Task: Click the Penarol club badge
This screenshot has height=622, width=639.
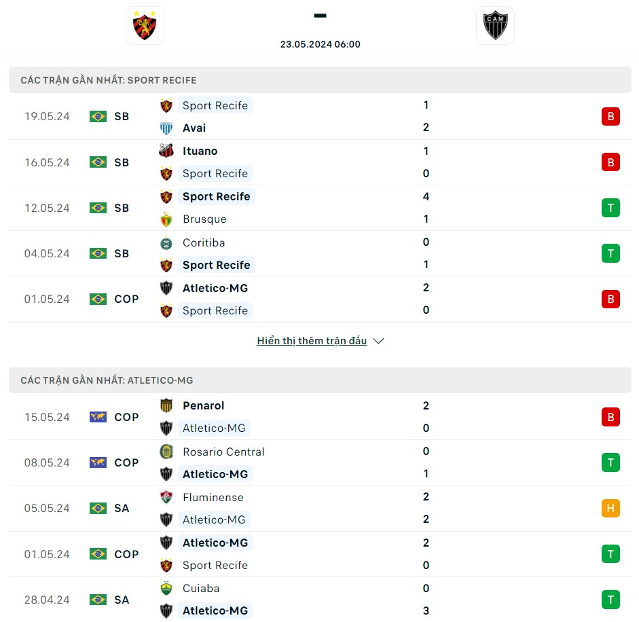Action: 166,405
